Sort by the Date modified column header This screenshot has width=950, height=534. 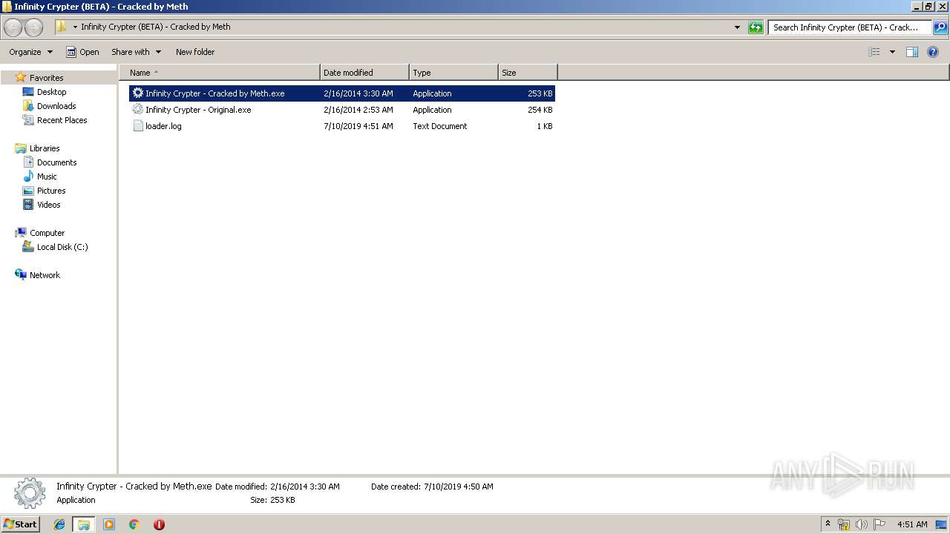(364, 73)
